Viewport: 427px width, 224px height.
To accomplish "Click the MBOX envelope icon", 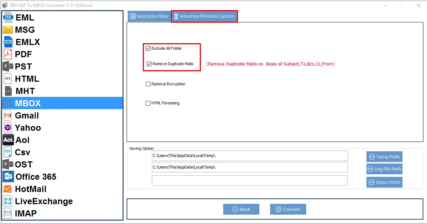I will (x=8, y=103).
